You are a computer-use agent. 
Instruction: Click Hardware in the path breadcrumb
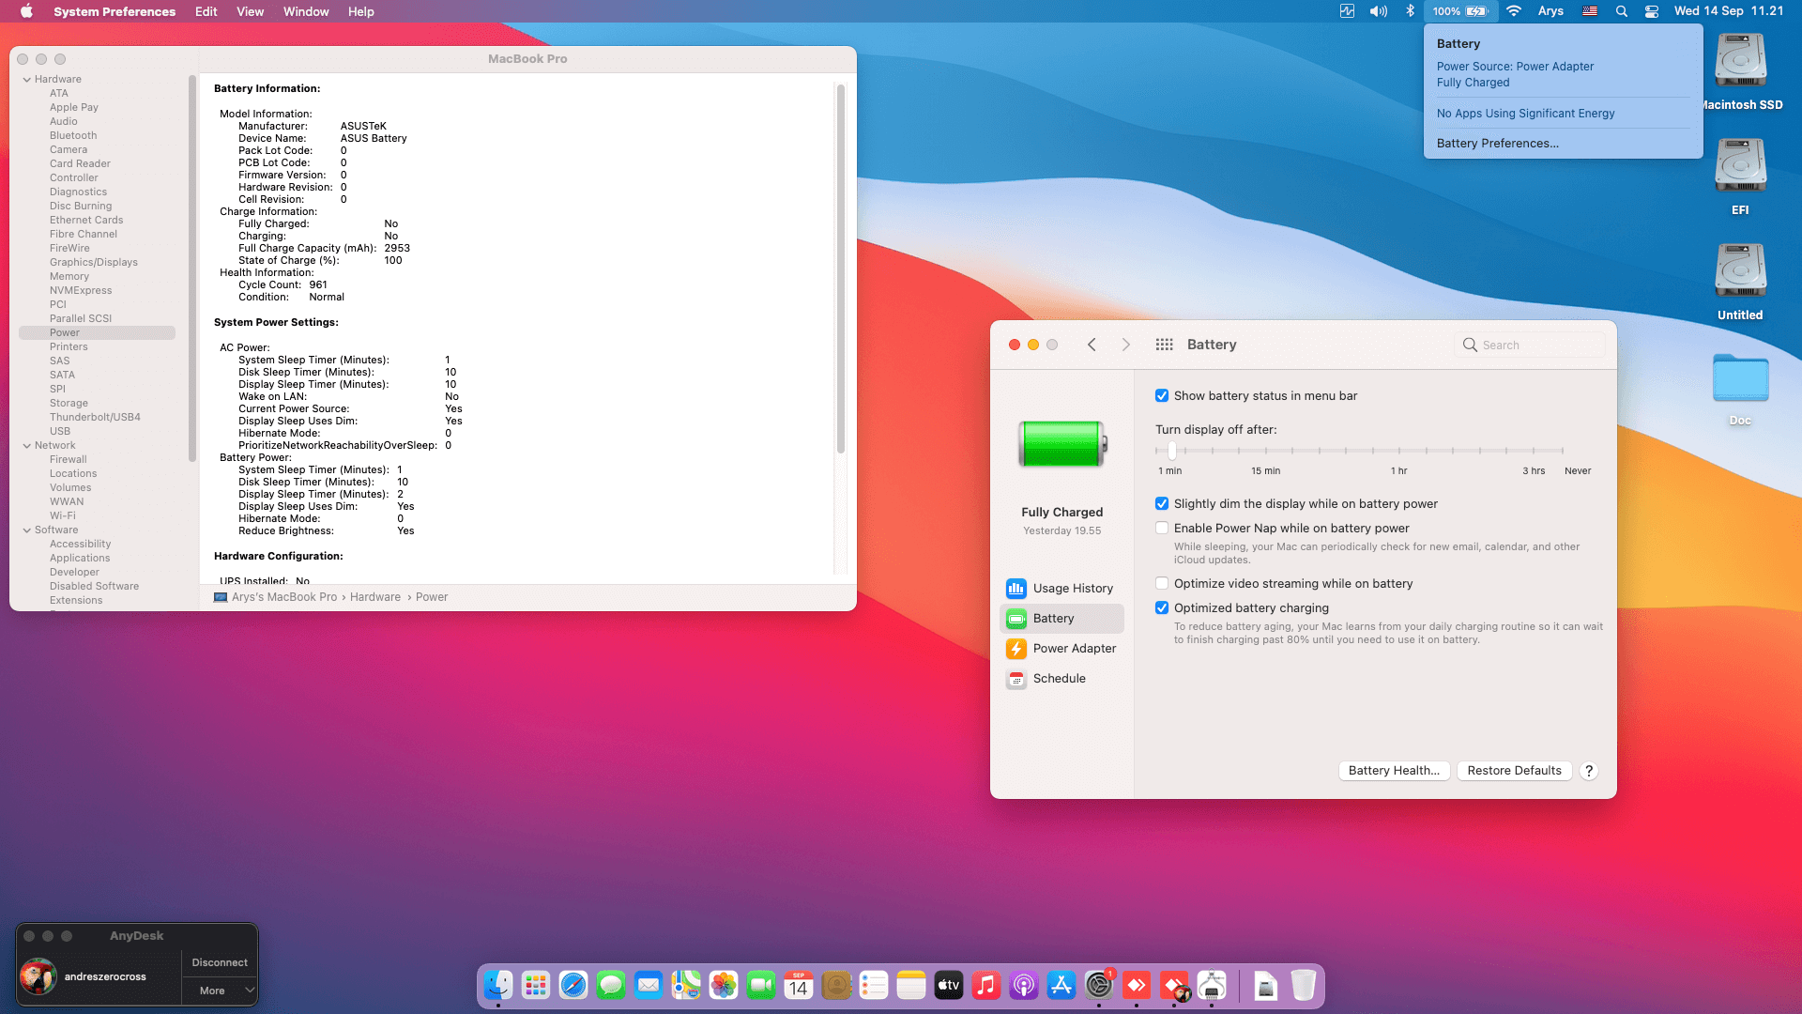375,597
